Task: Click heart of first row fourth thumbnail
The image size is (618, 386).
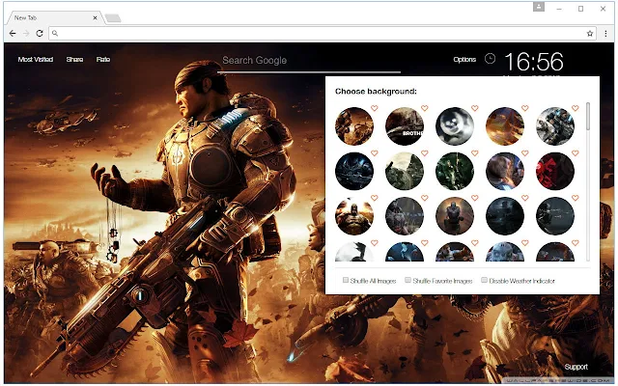Action: point(525,108)
